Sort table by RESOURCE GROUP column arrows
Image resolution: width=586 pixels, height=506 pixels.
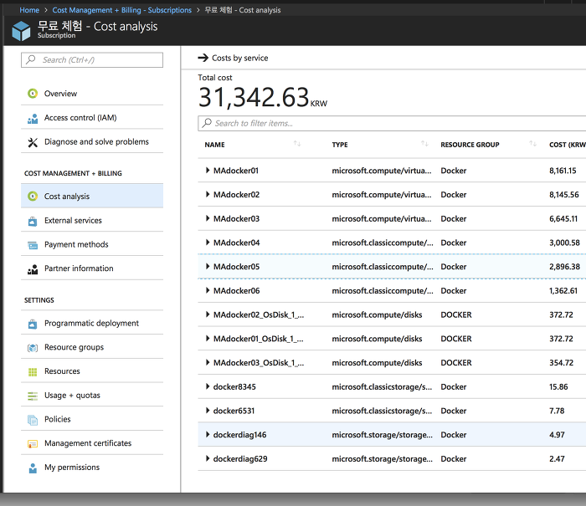click(x=532, y=144)
